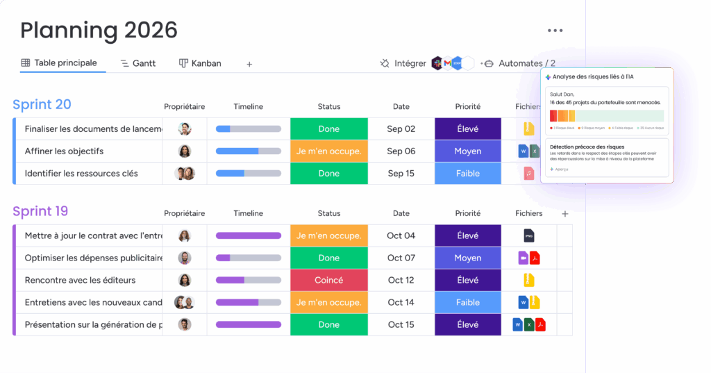Open the pink music file in Identifier row
Viewport: 711px width, 373px height.
[528, 174]
